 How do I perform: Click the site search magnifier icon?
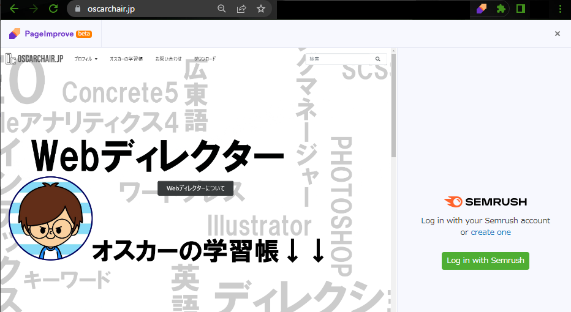378,59
